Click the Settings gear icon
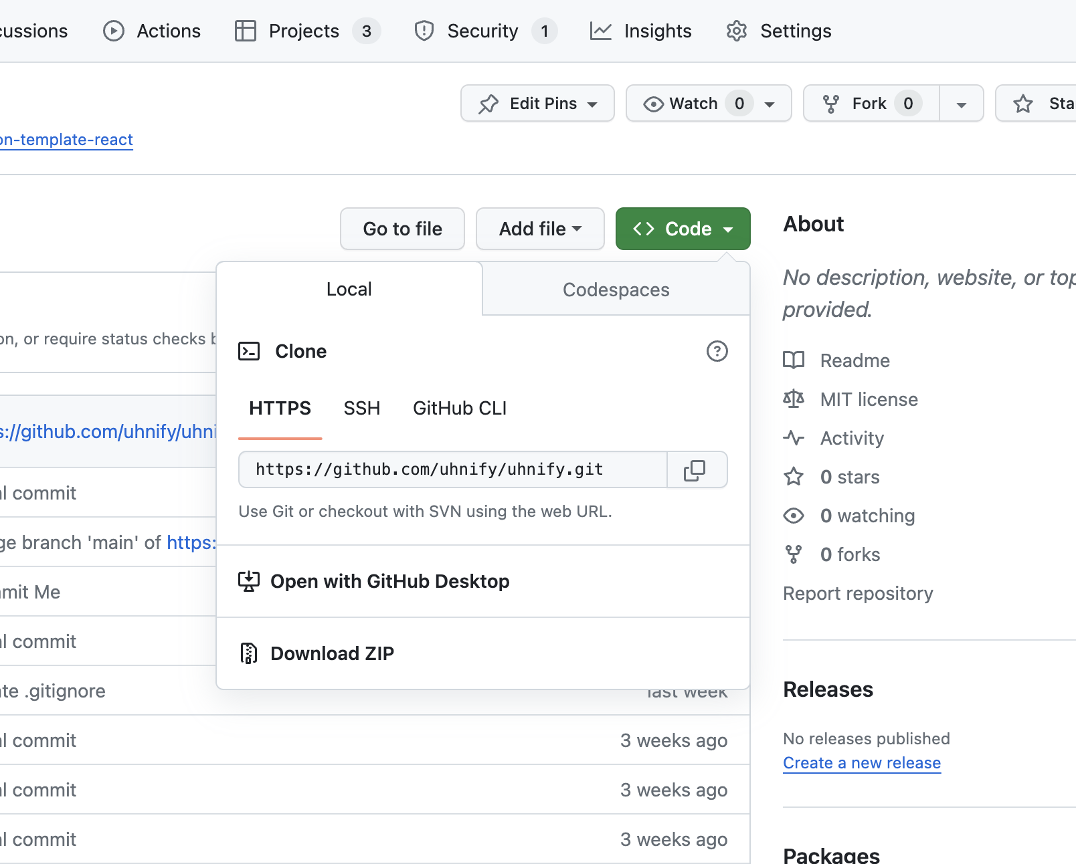This screenshot has width=1076, height=864. [x=737, y=31]
